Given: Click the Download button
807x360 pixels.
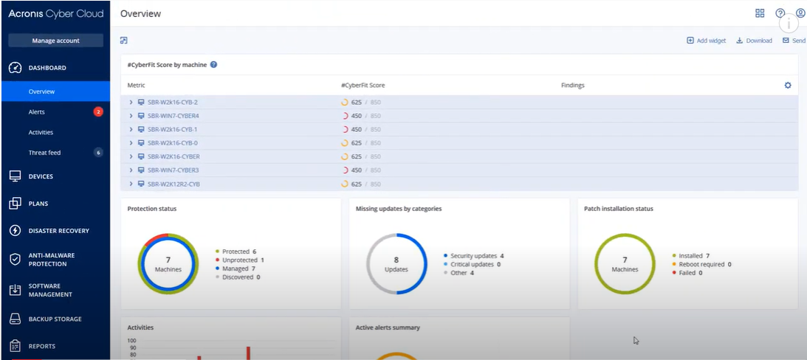Looking at the screenshot, I should tap(754, 41).
